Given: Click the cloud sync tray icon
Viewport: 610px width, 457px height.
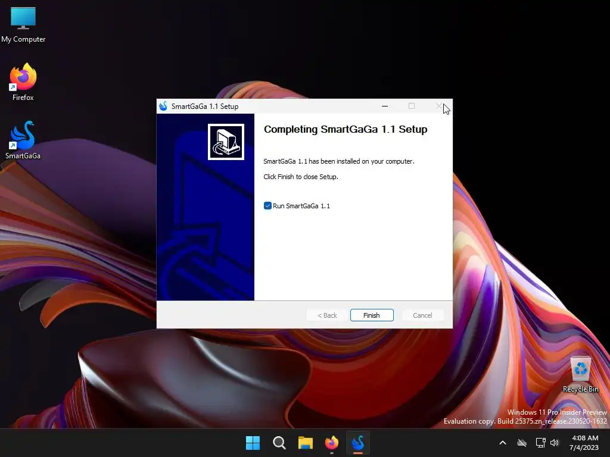Looking at the screenshot, I should (x=522, y=443).
